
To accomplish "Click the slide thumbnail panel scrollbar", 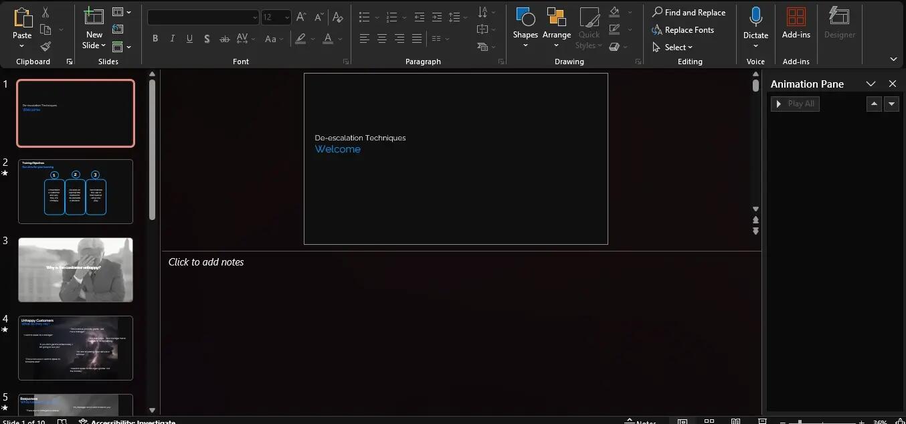I will point(152,150).
